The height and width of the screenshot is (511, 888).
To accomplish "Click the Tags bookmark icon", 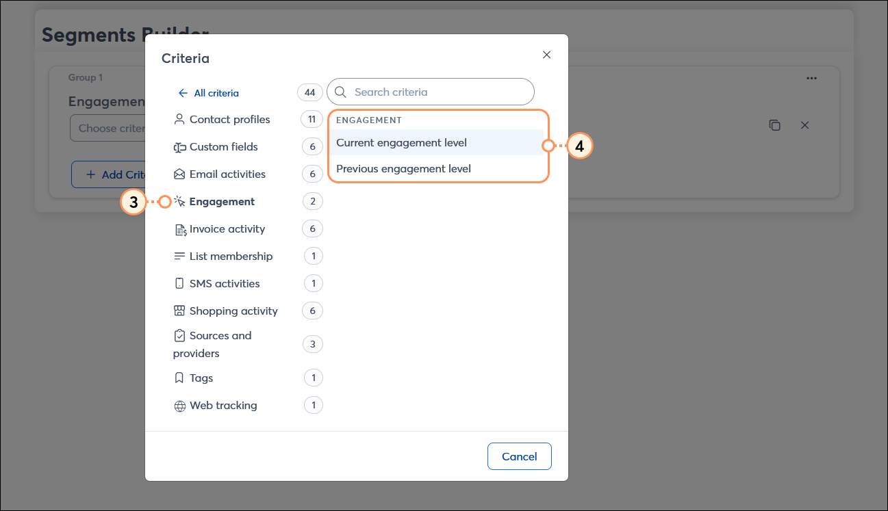I will 179,378.
